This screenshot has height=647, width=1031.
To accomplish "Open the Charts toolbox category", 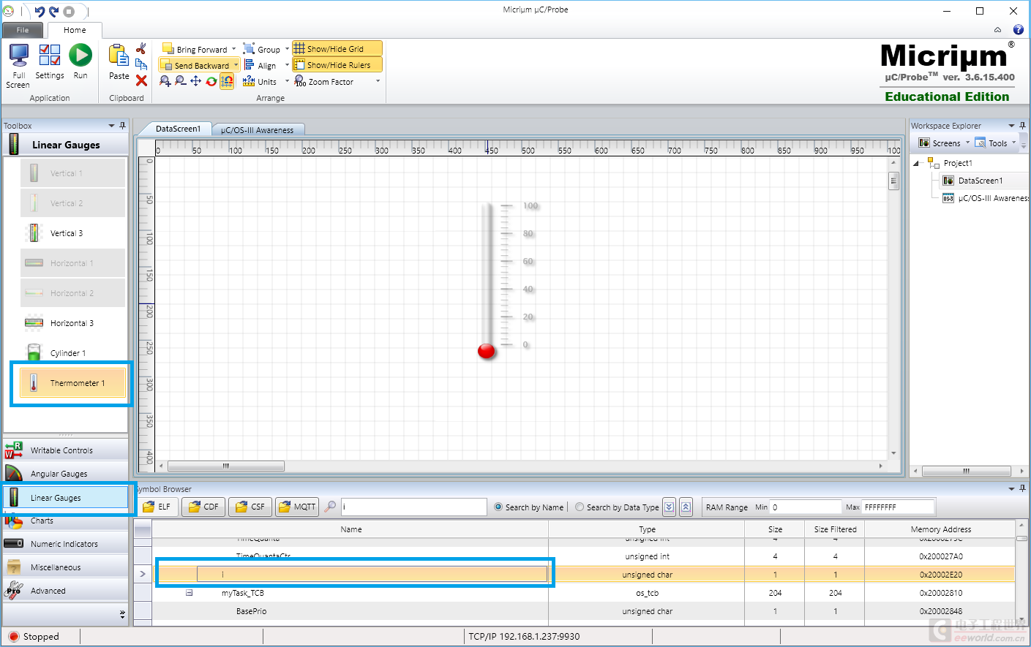I will pyautogui.click(x=66, y=521).
